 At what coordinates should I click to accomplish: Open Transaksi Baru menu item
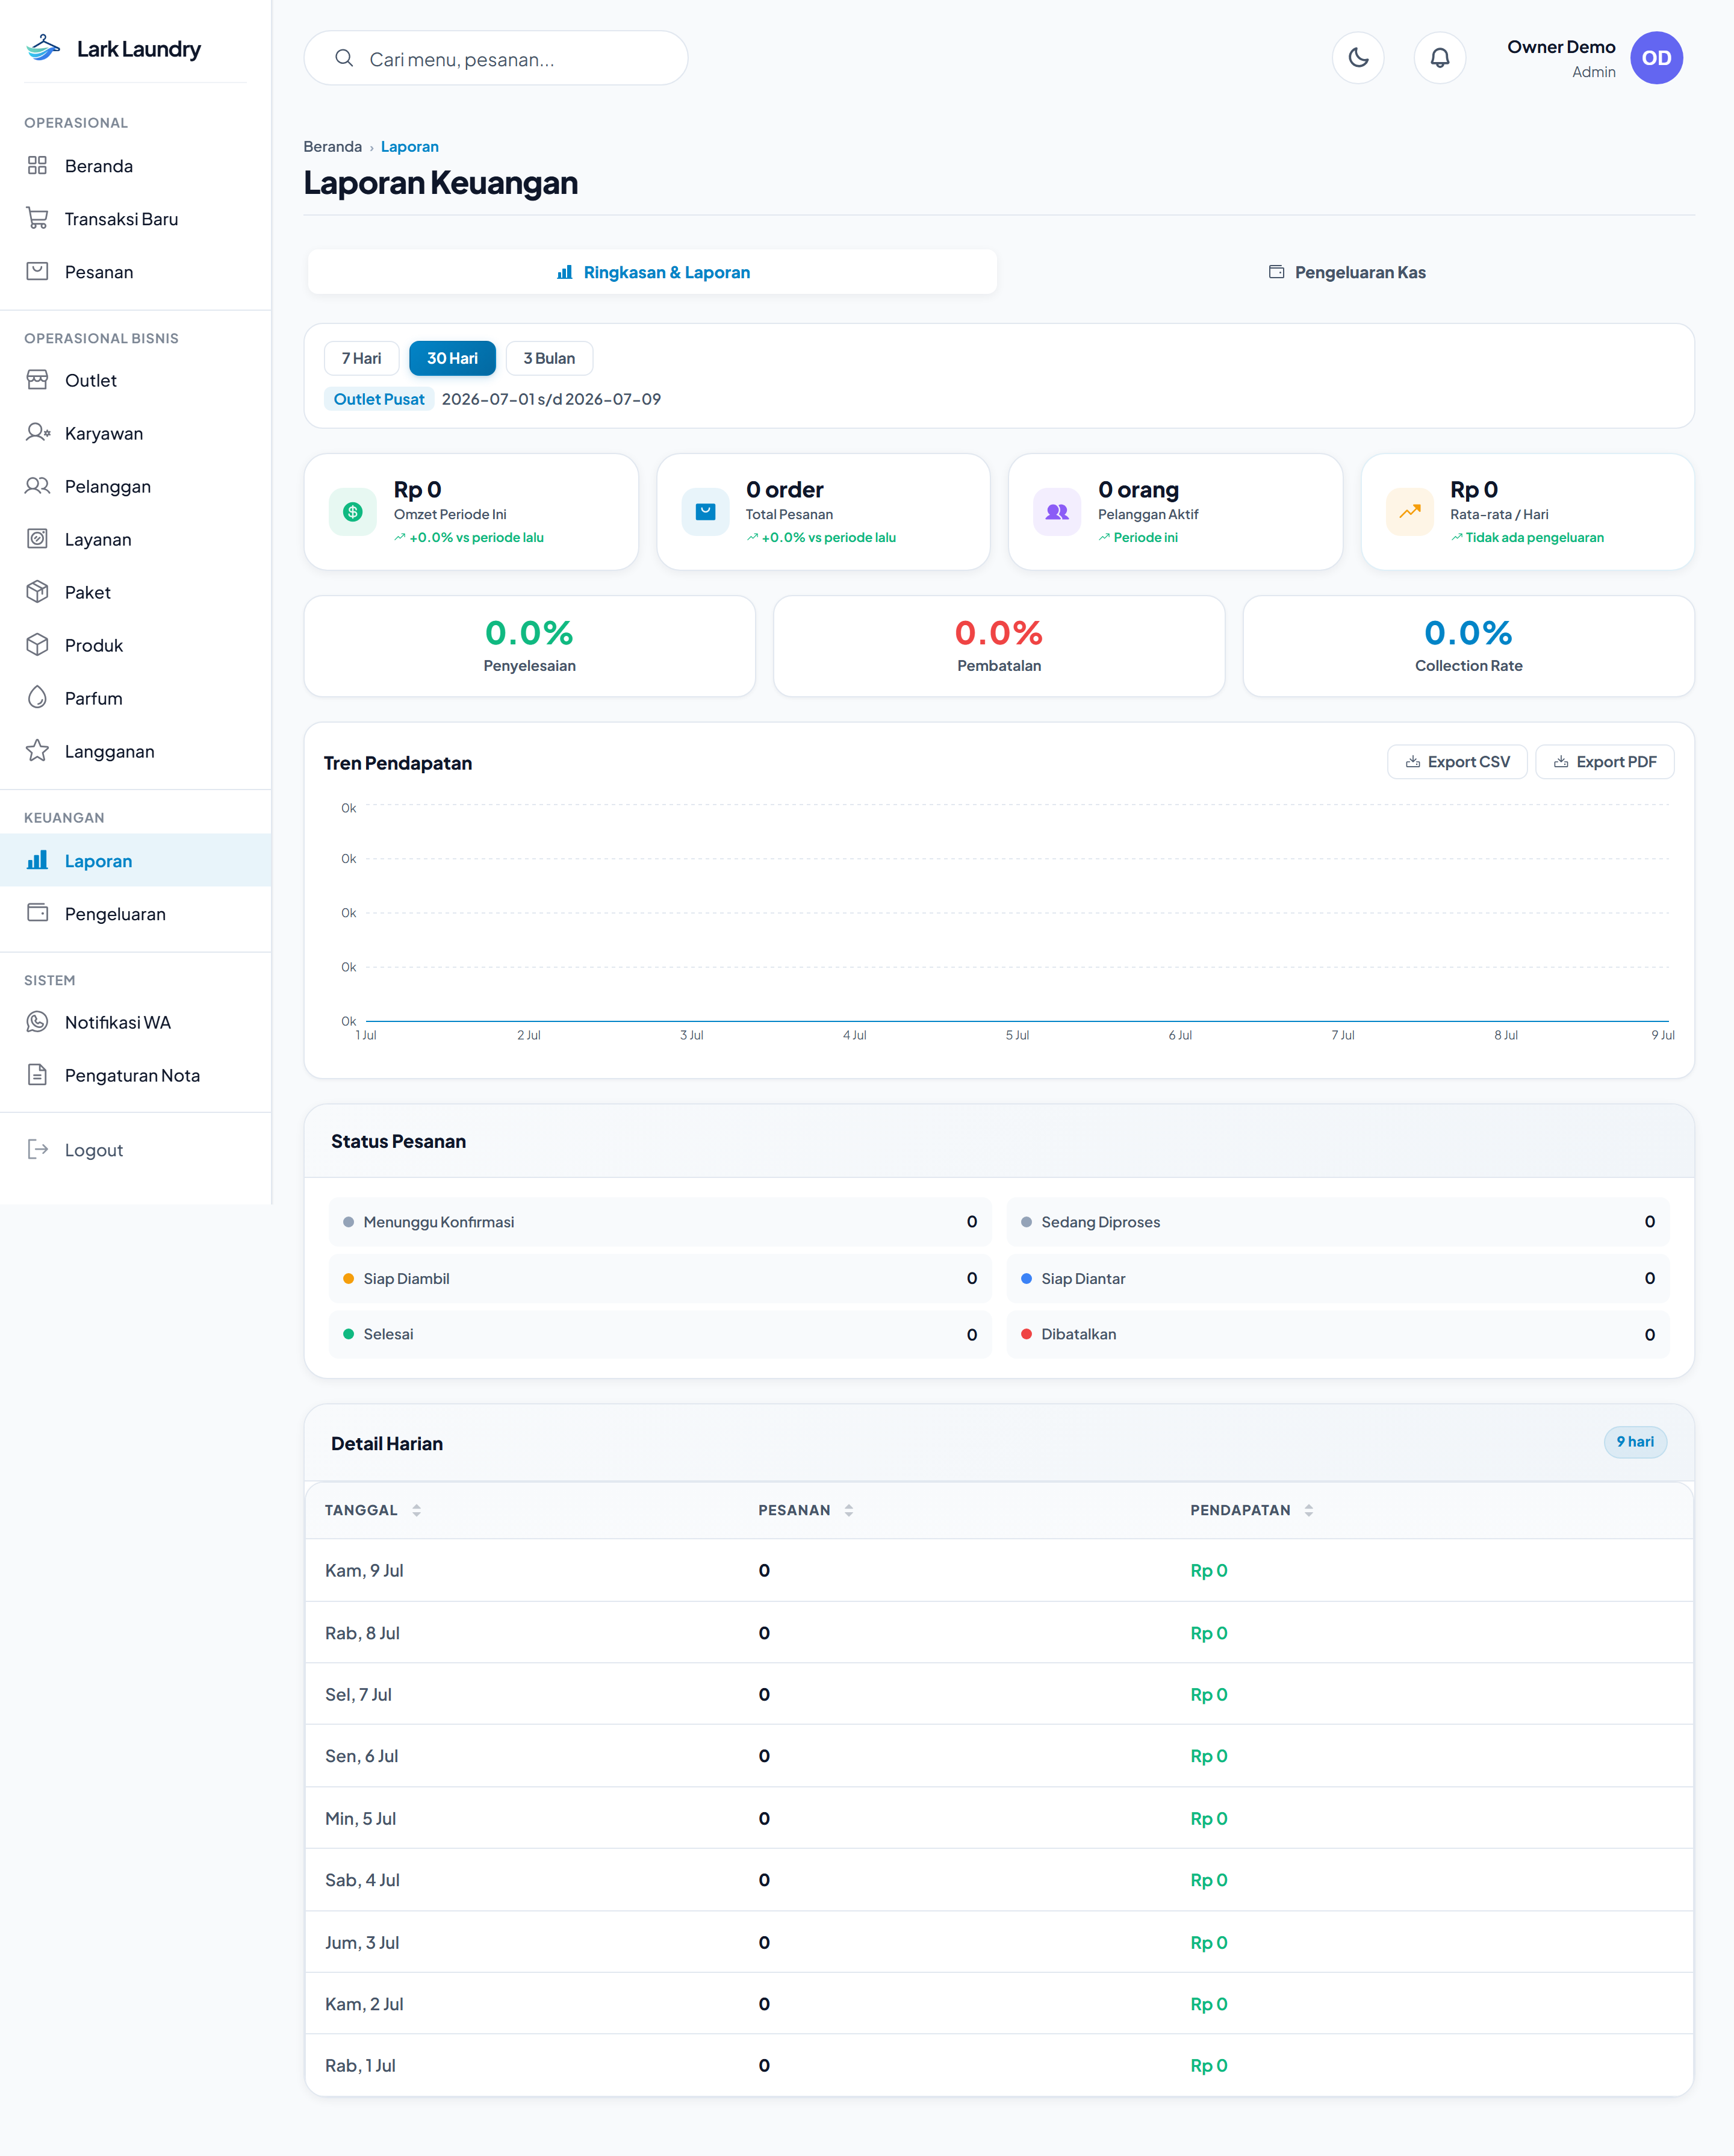[x=136, y=218]
